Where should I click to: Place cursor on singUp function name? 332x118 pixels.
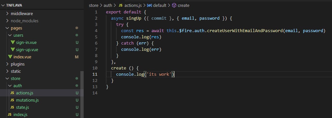point(134,18)
